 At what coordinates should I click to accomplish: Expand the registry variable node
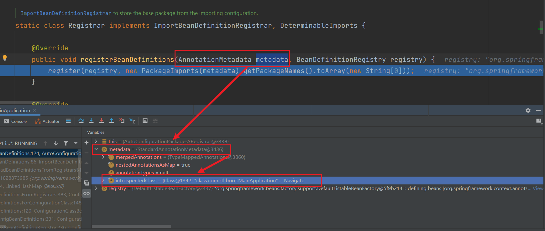pyautogui.click(x=96, y=188)
